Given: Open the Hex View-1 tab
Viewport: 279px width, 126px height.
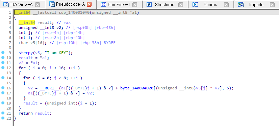Looking at the screenshot, I should coord(119,4).
